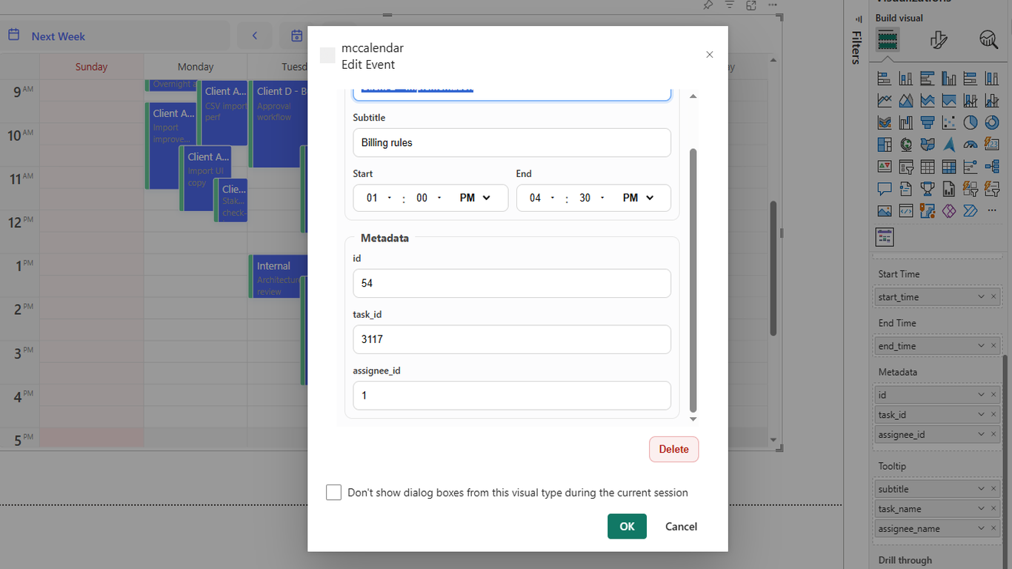This screenshot has height=569, width=1012.
Task: Open the Analytics pane
Action: point(988,39)
